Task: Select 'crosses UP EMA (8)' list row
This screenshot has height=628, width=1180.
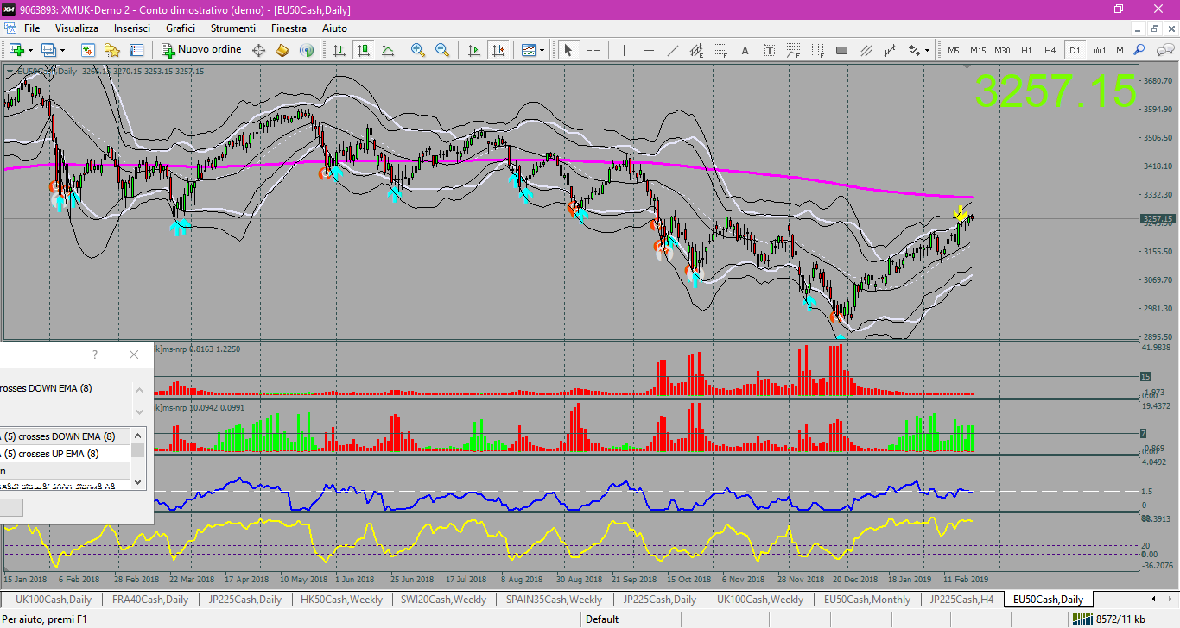Action: (65, 454)
